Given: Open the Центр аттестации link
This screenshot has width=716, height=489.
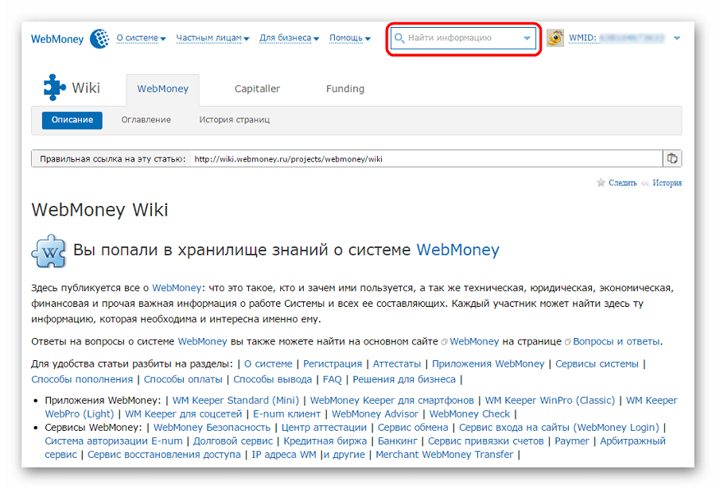Looking at the screenshot, I should 324,428.
